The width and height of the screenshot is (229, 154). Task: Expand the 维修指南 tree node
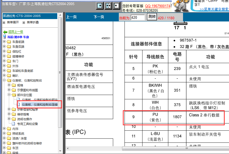click(x=9, y=114)
